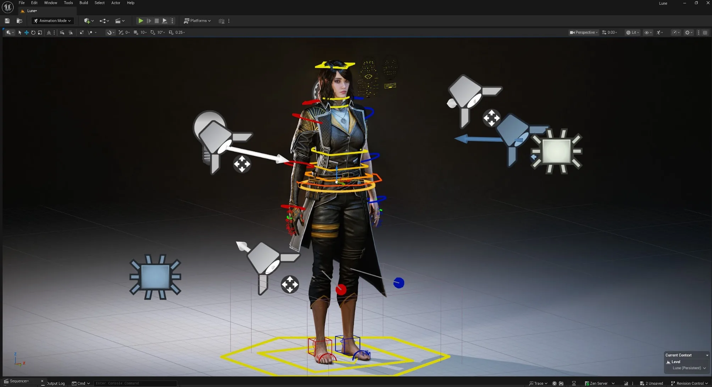Open the Blueprints node-graph menu
The width and height of the screenshot is (712, 387).
[104, 21]
